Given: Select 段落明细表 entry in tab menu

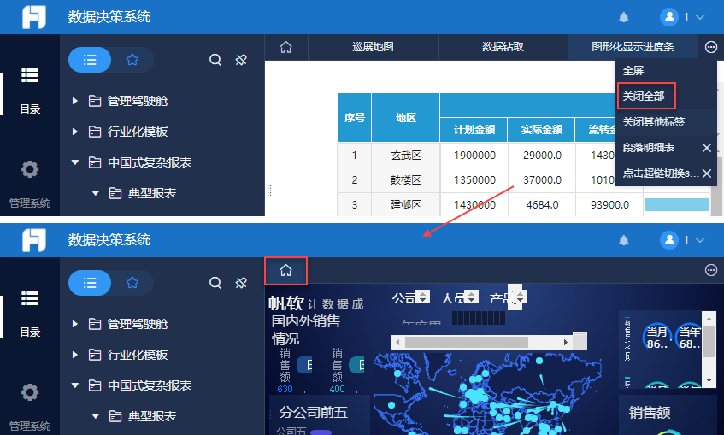Looking at the screenshot, I should [x=649, y=147].
